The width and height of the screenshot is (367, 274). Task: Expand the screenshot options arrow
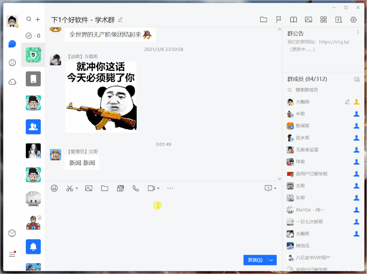coord(77,188)
